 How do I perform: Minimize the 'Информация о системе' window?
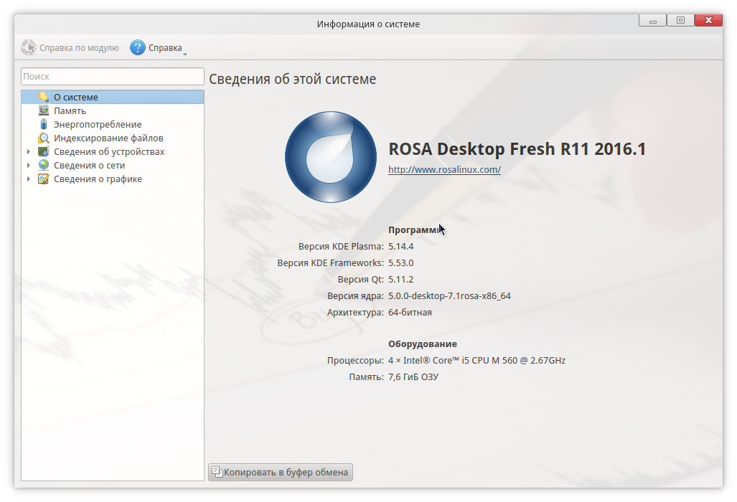click(x=653, y=20)
